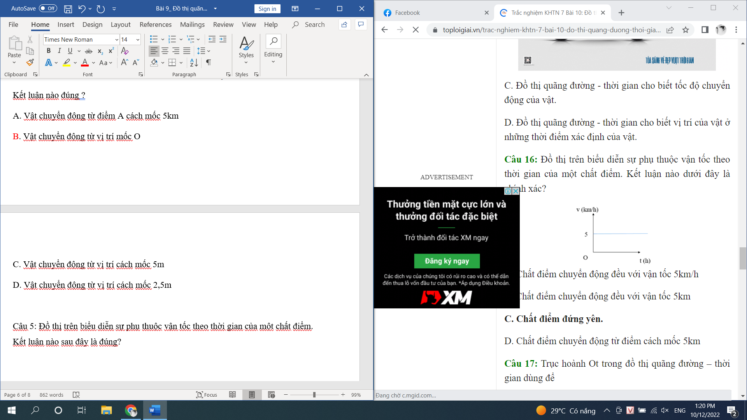This screenshot has height=420, width=747.
Task: Apply Subscript formatting
Action: [x=100, y=51]
